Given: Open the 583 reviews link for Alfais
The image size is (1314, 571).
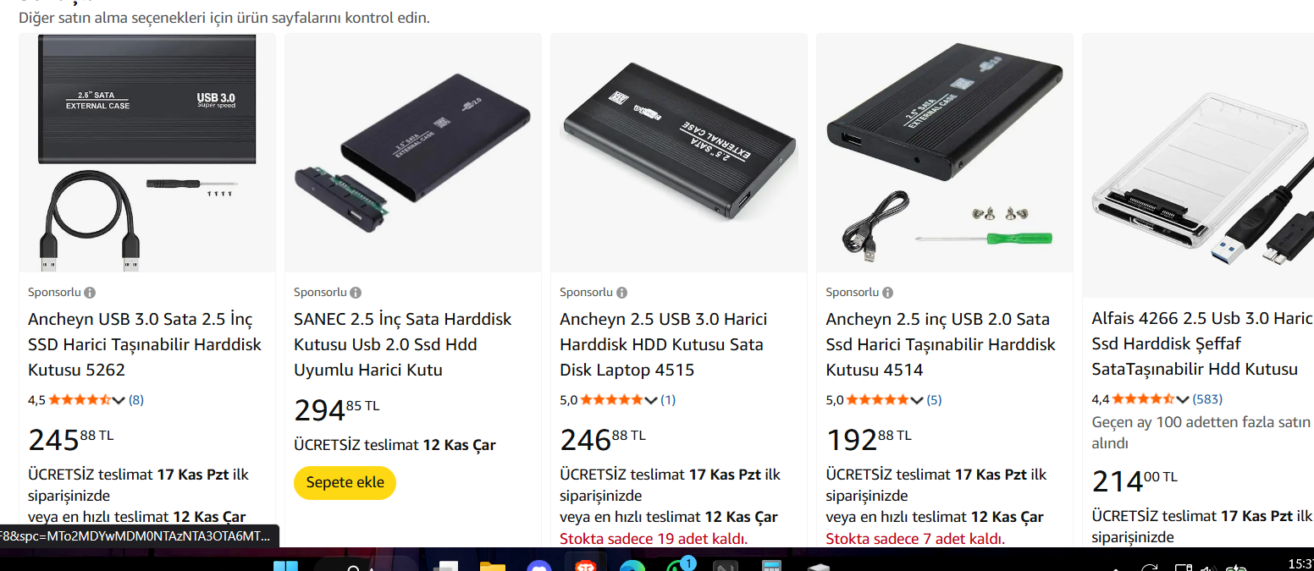Looking at the screenshot, I should click(x=1207, y=399).
